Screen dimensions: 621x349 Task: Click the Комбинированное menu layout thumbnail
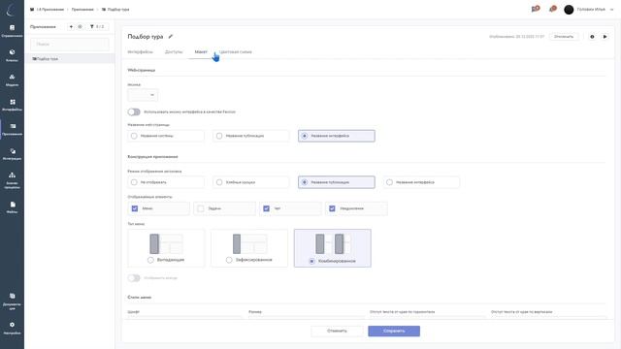(333, 243)
